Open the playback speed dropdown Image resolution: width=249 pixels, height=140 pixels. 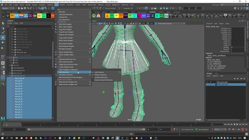[x=220, y=129]
